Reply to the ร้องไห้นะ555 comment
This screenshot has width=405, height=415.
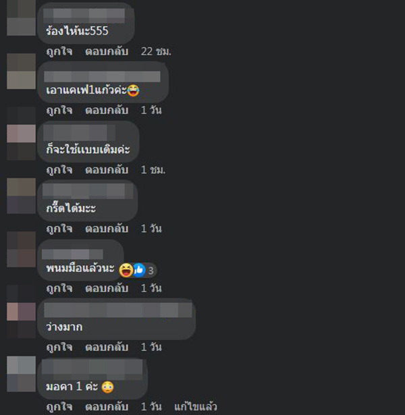click(107, 51)
